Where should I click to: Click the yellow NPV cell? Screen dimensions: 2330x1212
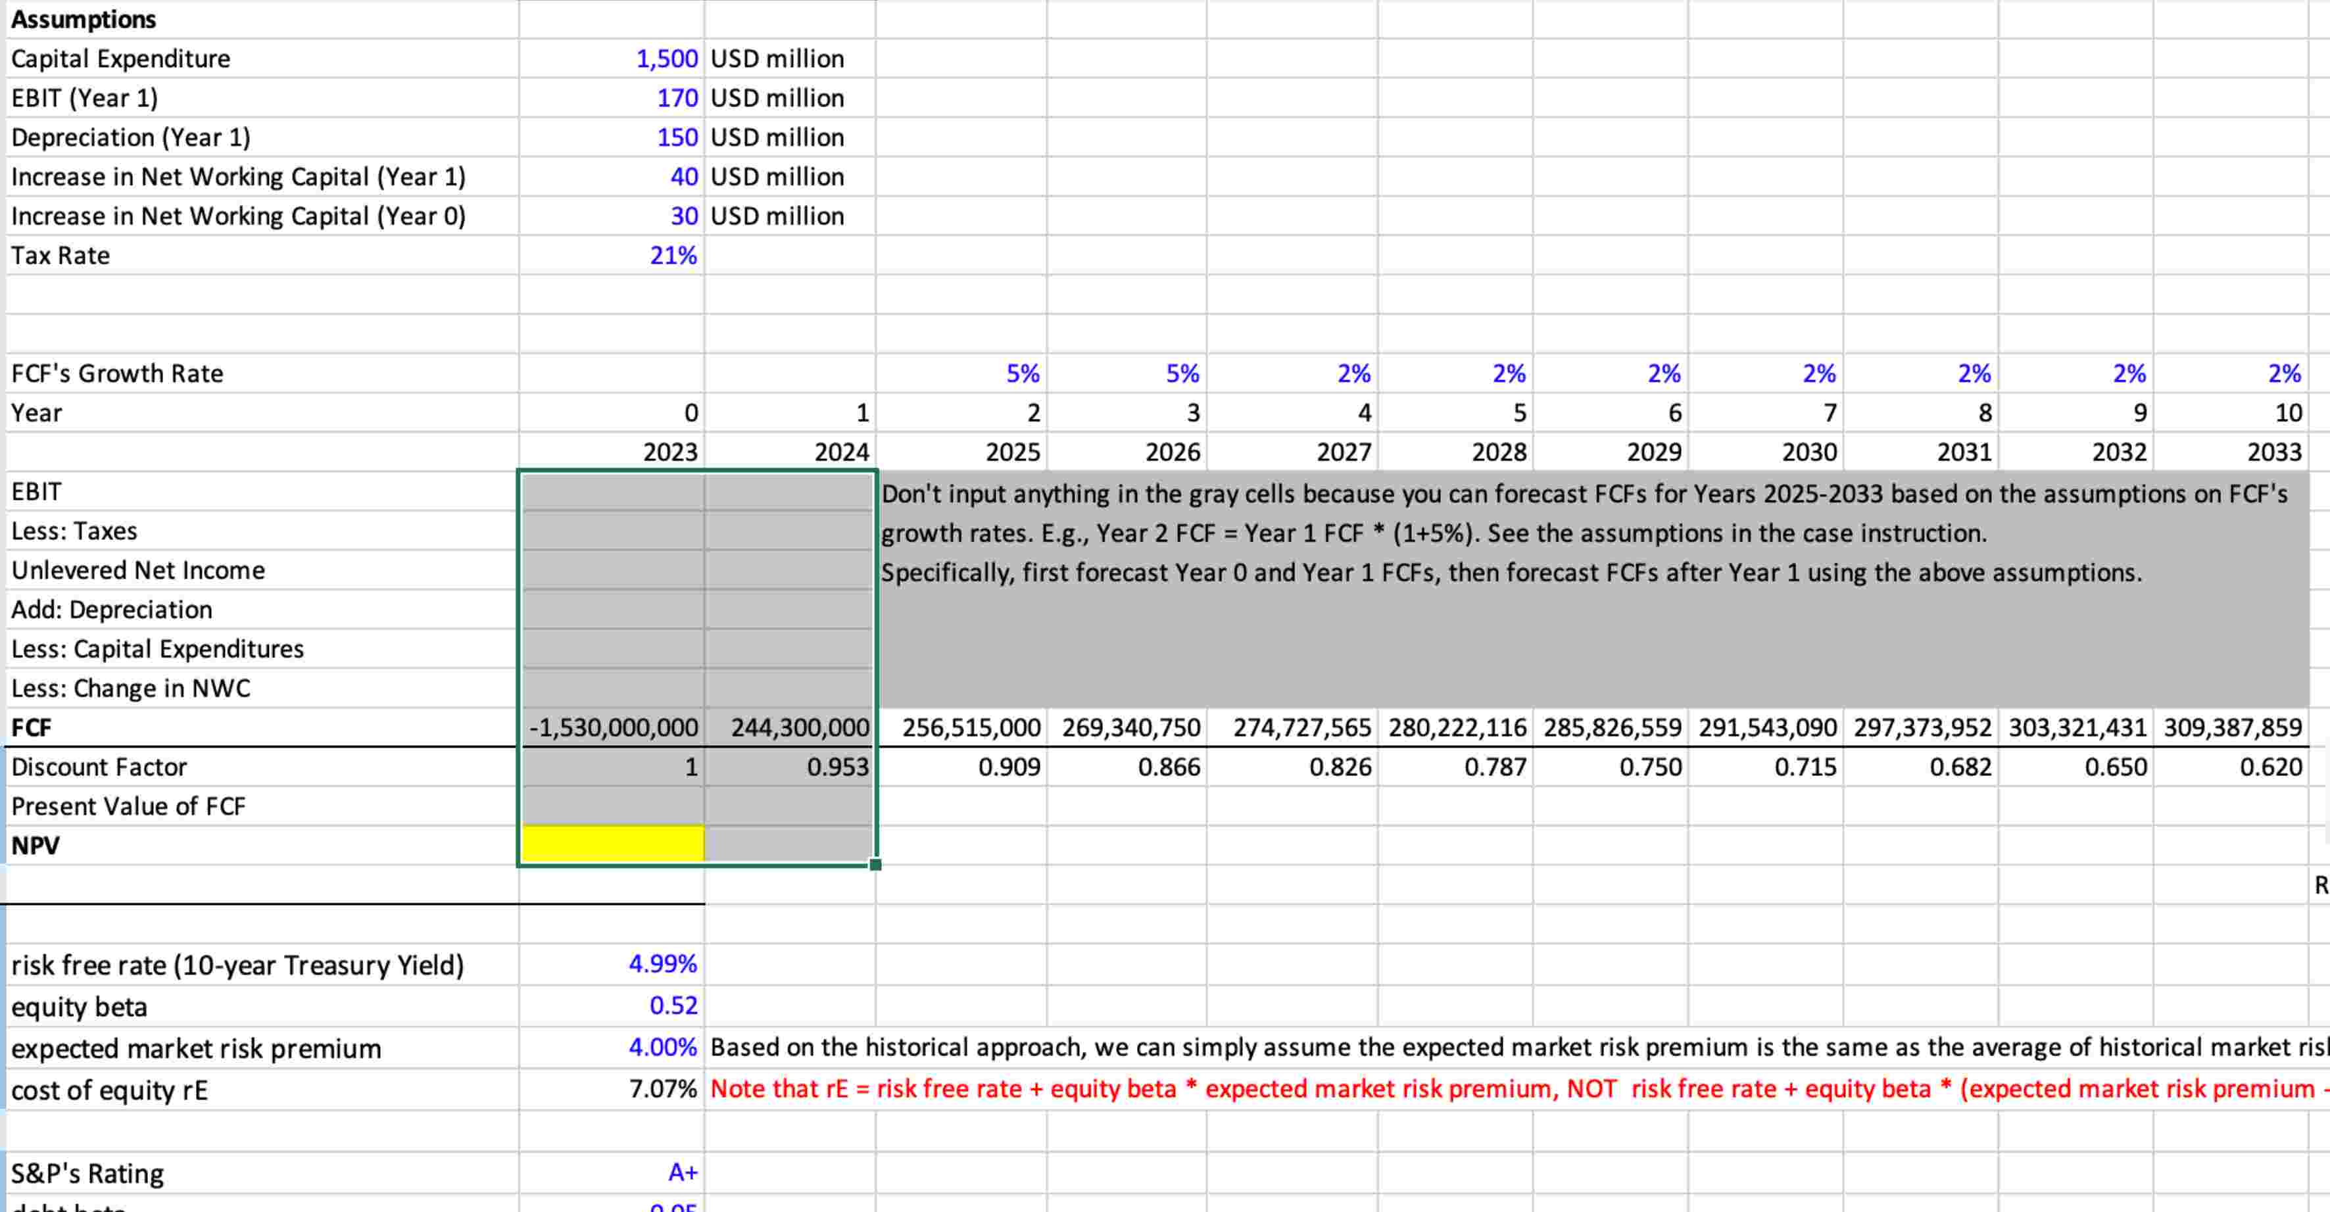click(612, 845)
